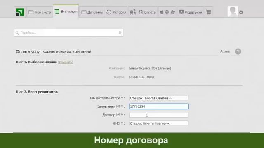Click the Поддержка chat icon
Image resolution: width=264 pixels, height=148 pixels.
[x=181, y=12]
